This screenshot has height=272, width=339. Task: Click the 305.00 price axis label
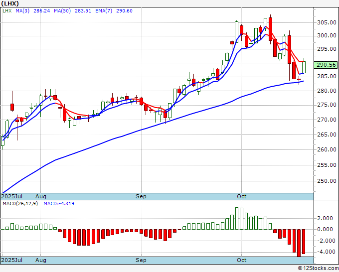point(327,22)
